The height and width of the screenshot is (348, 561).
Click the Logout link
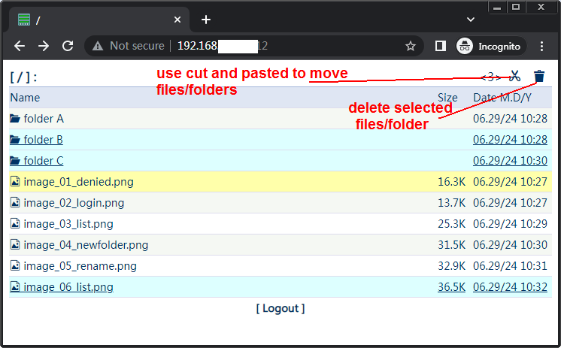280,308
